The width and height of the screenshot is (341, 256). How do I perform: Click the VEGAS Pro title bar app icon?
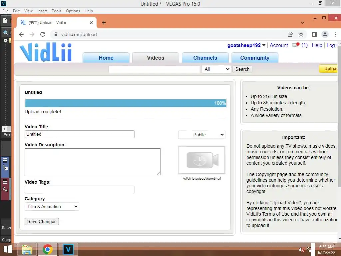click(3, 3)
